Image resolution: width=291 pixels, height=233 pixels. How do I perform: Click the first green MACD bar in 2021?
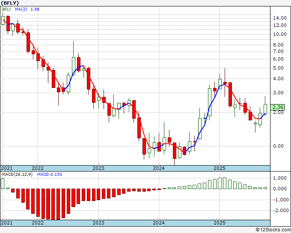click(x=3, y=184)
